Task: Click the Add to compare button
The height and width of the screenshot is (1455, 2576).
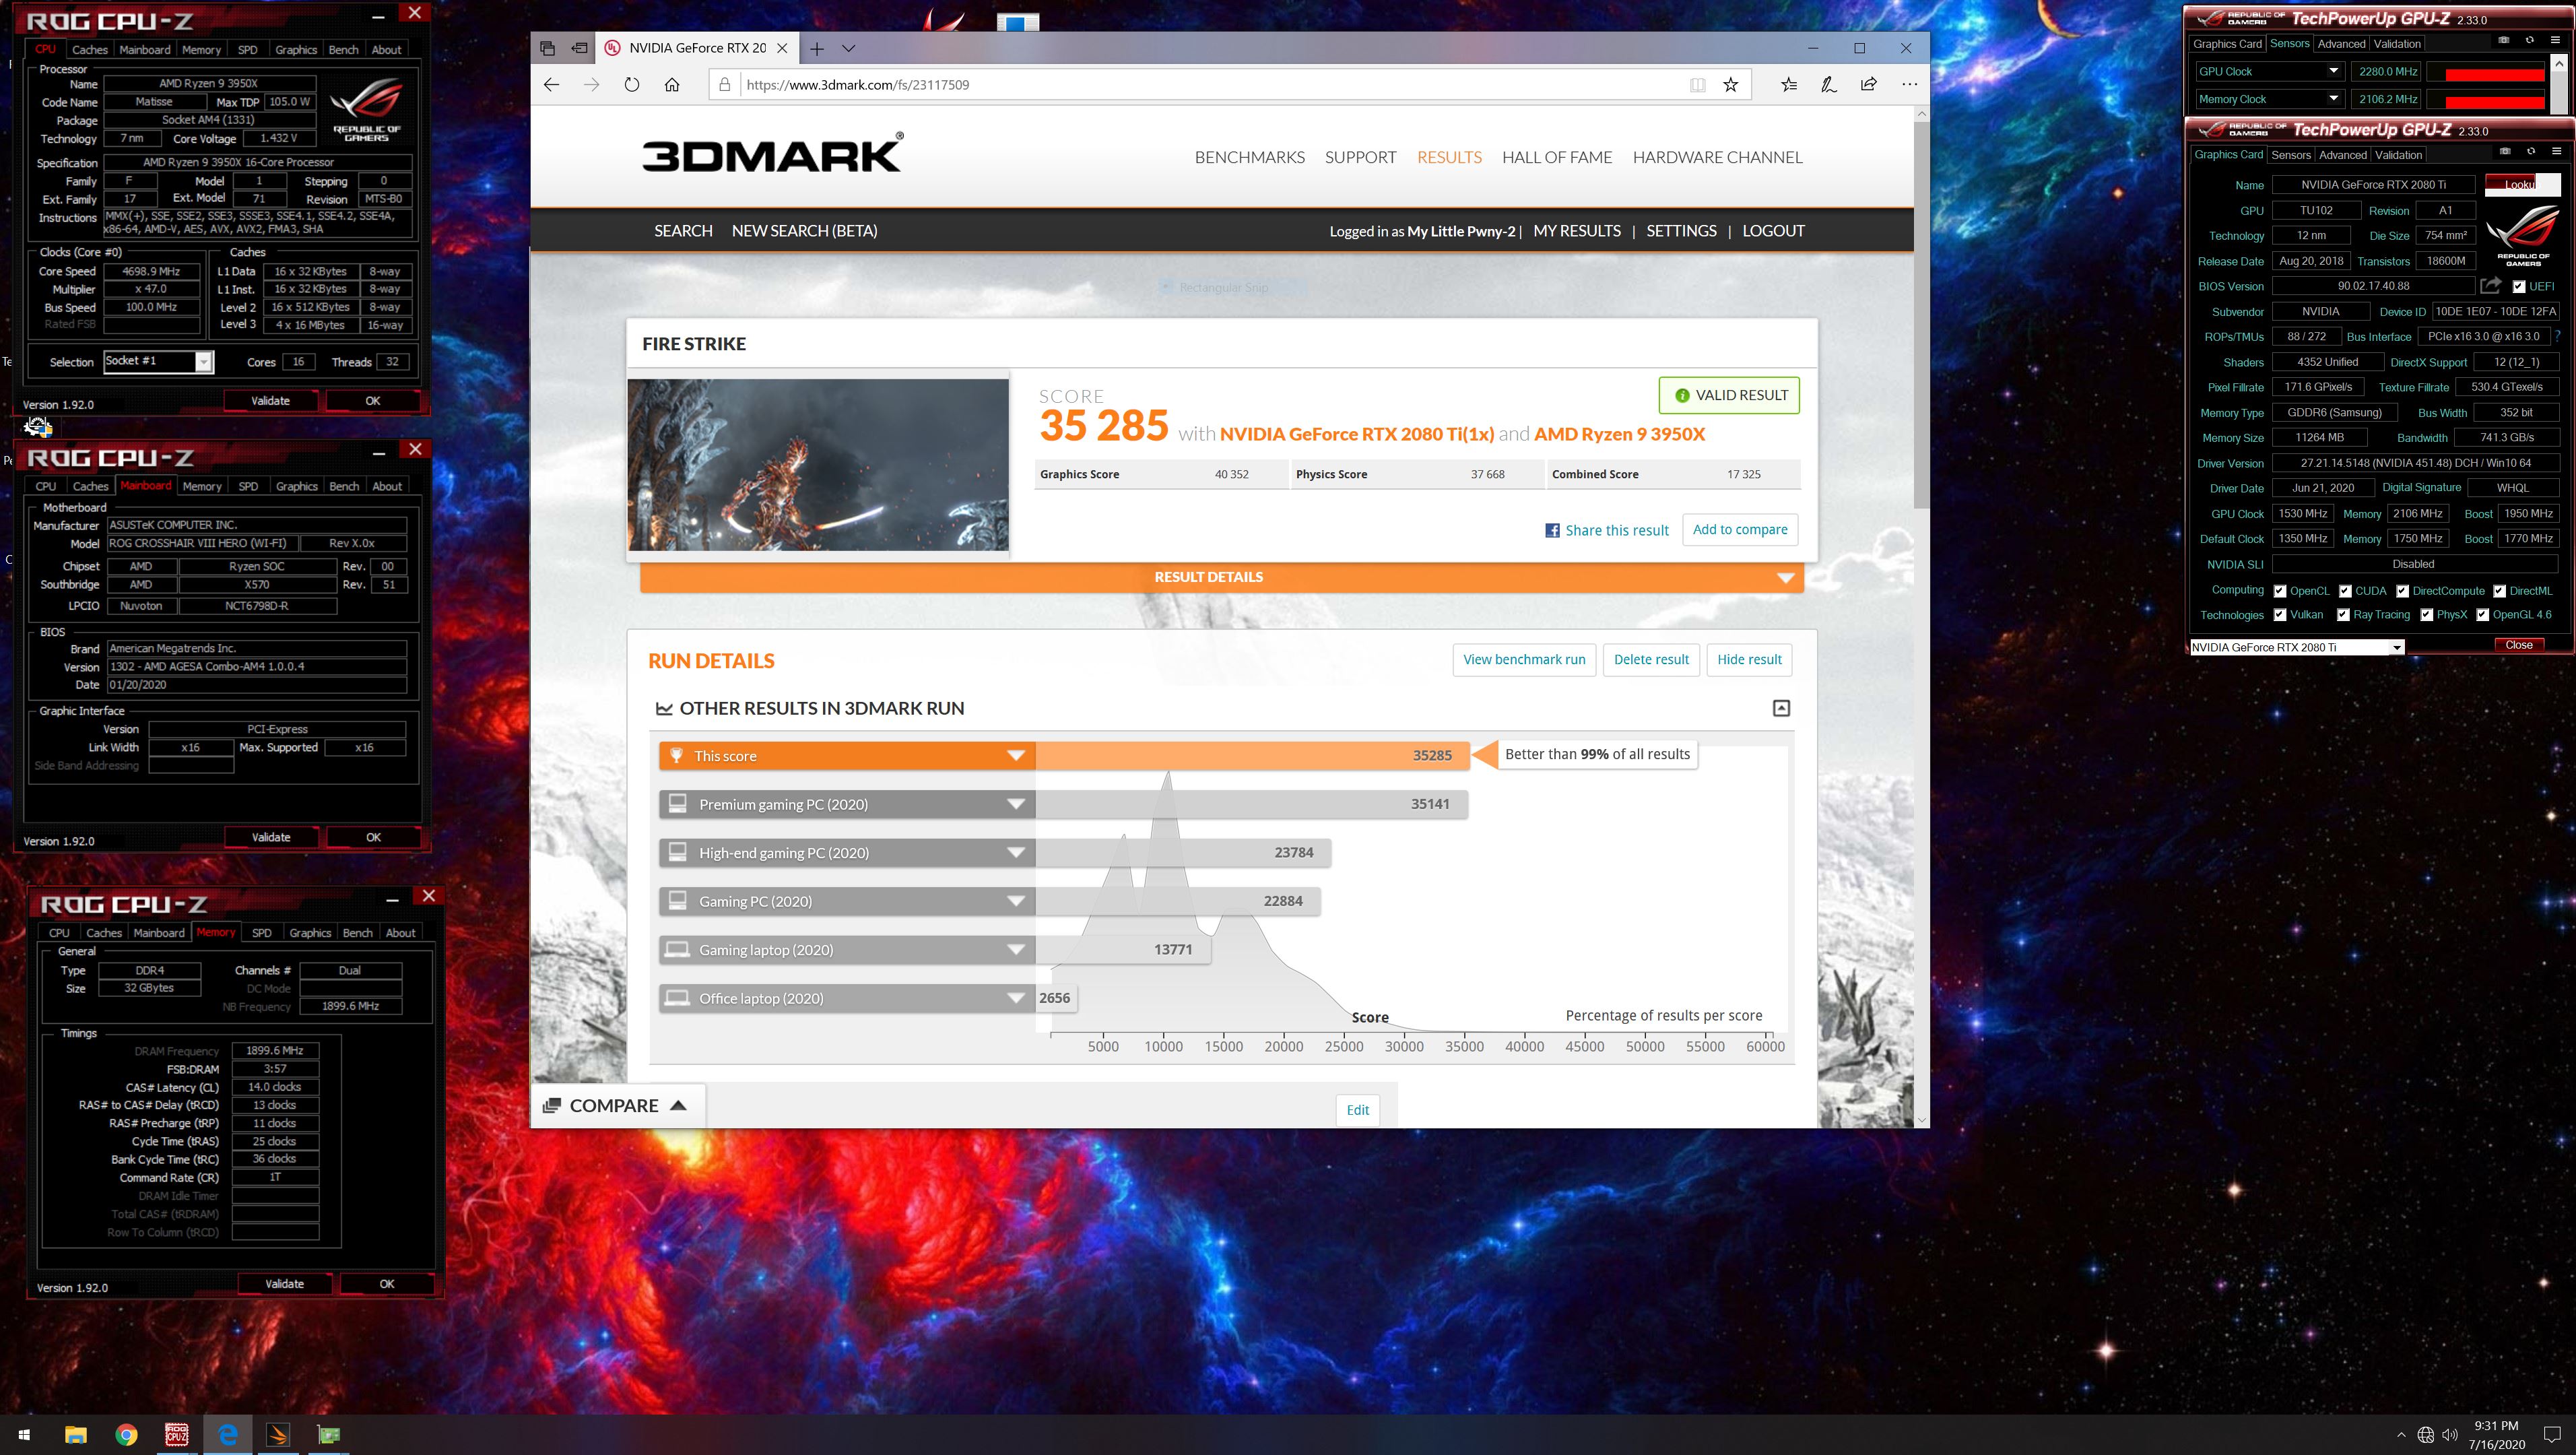Action: [1740, 530]
